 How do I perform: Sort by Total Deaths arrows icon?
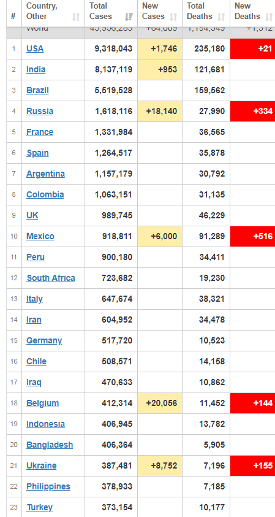pyautogui.click(x=221, y=17)
